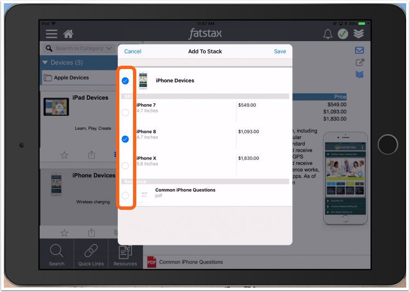Image resolution: width=410 pixels, height=292 pixels.
Task: Check the iPhone X SKU
Action: [125, 165]
